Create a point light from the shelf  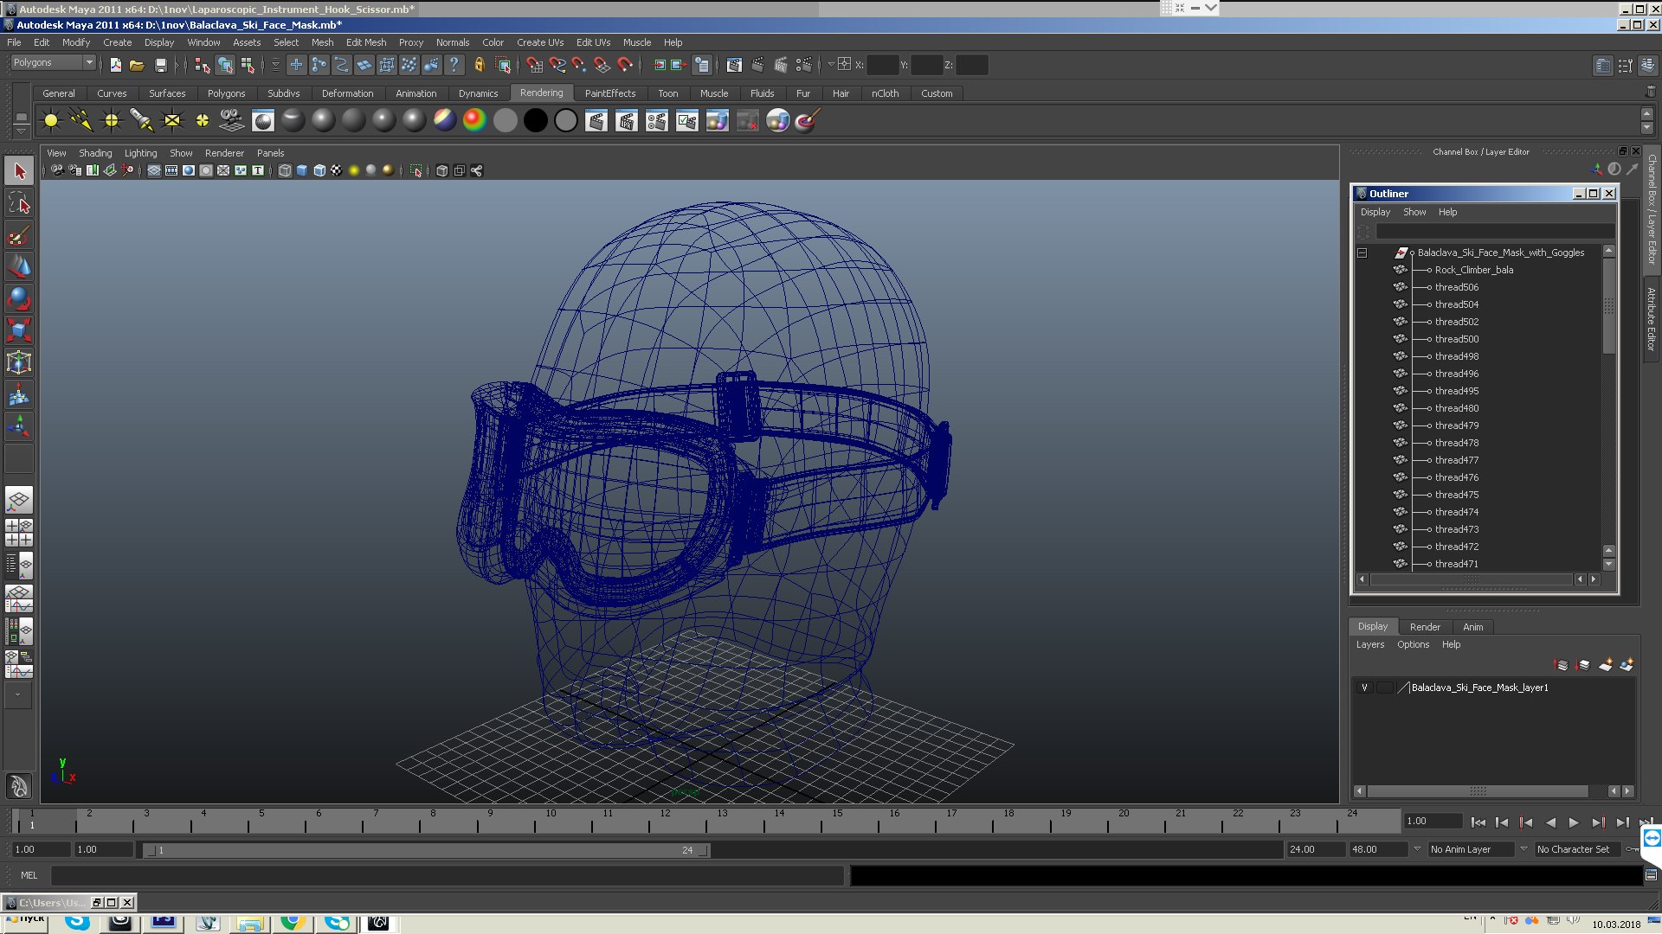(x=112, y=121)
